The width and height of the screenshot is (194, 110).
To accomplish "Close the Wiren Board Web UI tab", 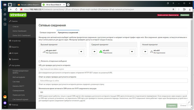I will [64, 5].
